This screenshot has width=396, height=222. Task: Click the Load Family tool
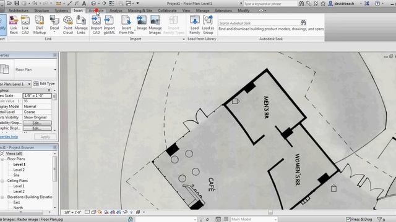coord(194,25)
